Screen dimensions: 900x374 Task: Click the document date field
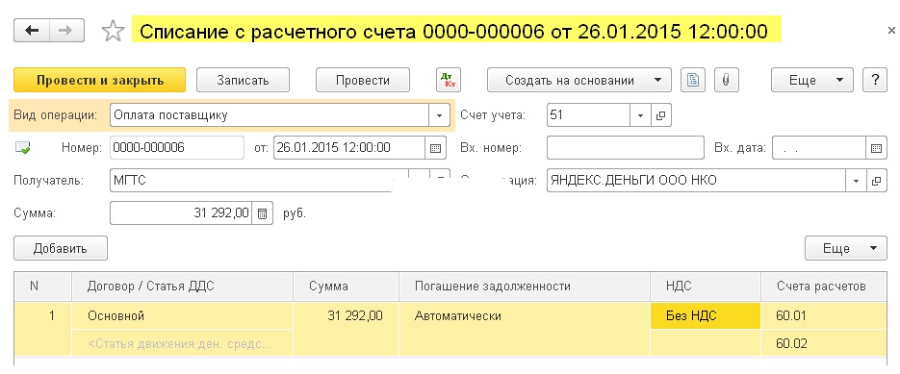point(349,148)
